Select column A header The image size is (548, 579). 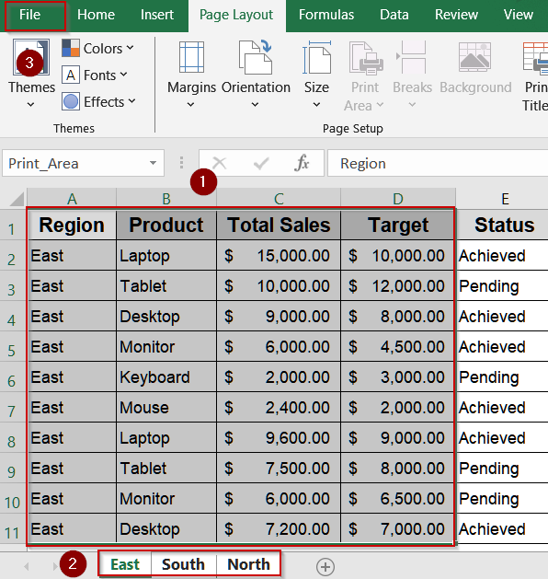(x=72, y=199)
